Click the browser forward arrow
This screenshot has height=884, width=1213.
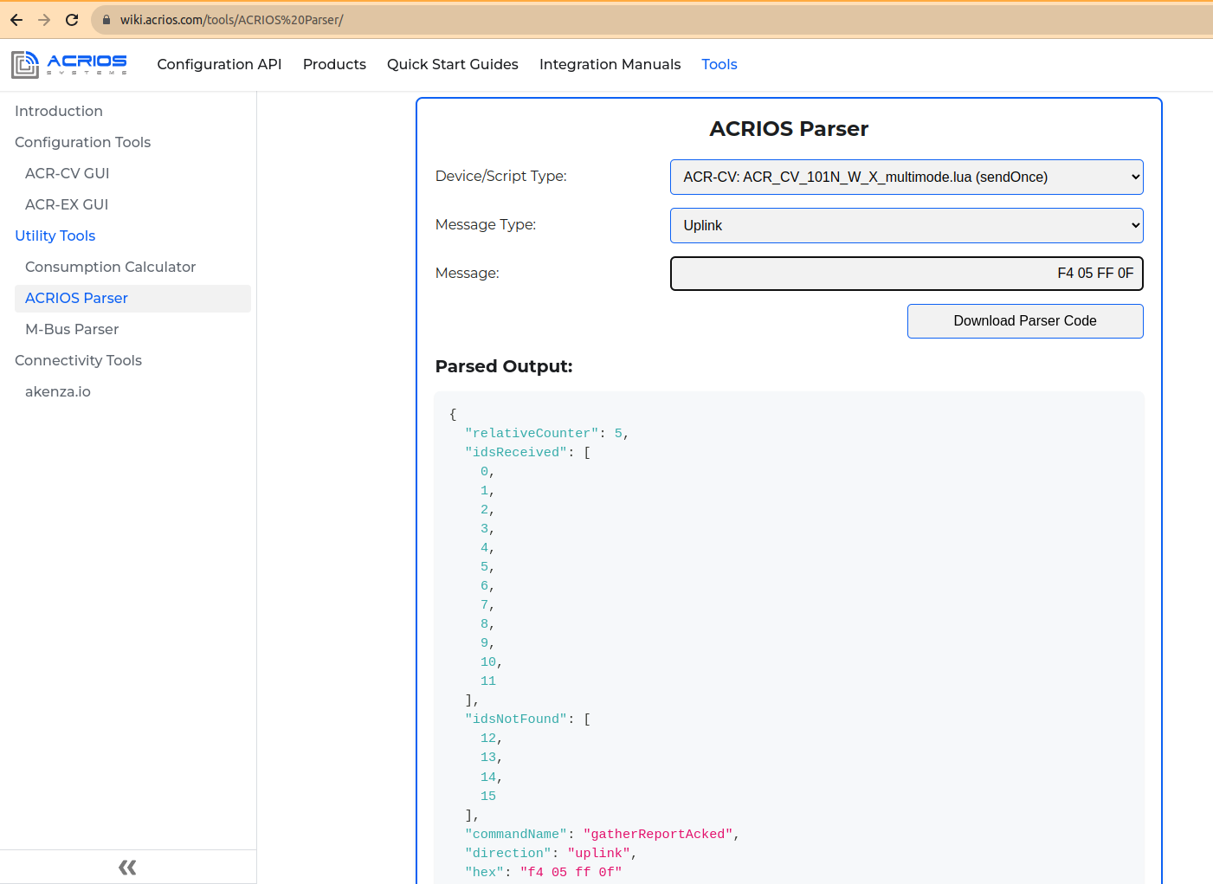pyautogui.click(x=44, y=20)
